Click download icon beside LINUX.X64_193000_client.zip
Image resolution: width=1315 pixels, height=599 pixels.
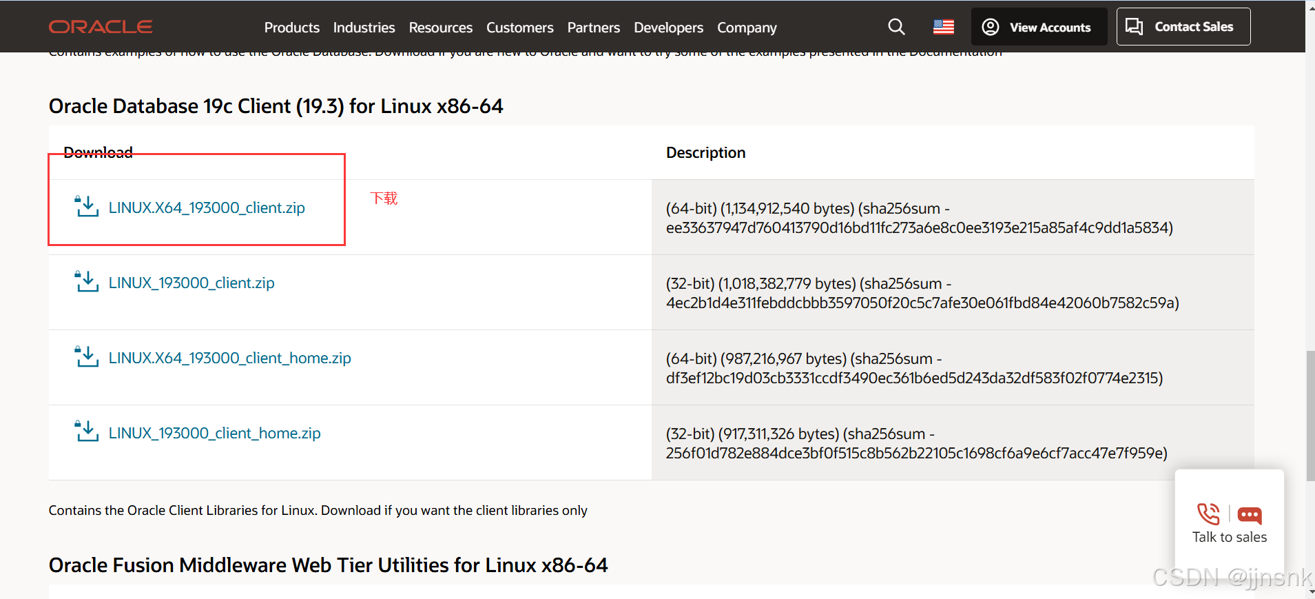(x=87, y=206)
